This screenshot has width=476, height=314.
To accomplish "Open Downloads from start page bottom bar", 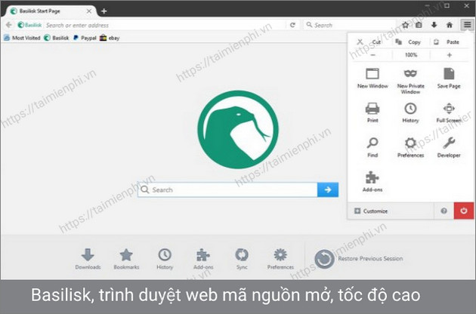I will [x=88, y=256].
